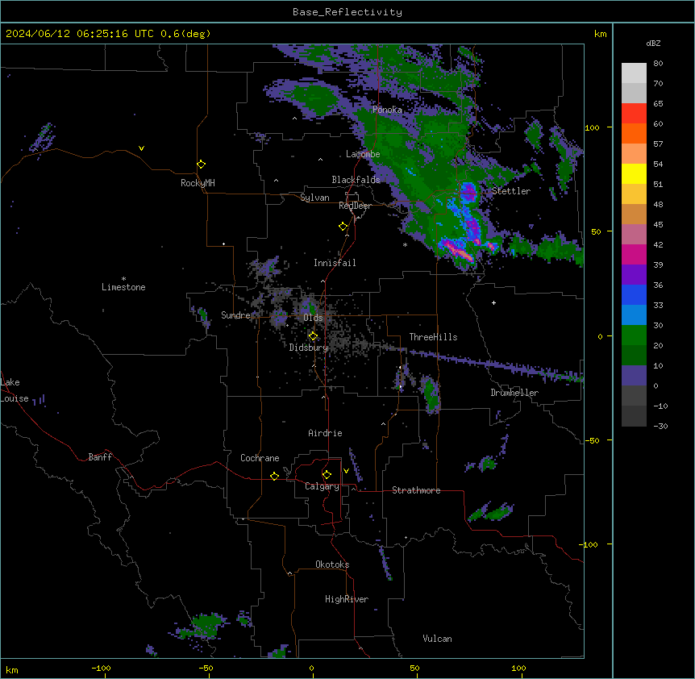Click the RedDeer city label
This screenshot has width=695, height=679.
(355, 206)
